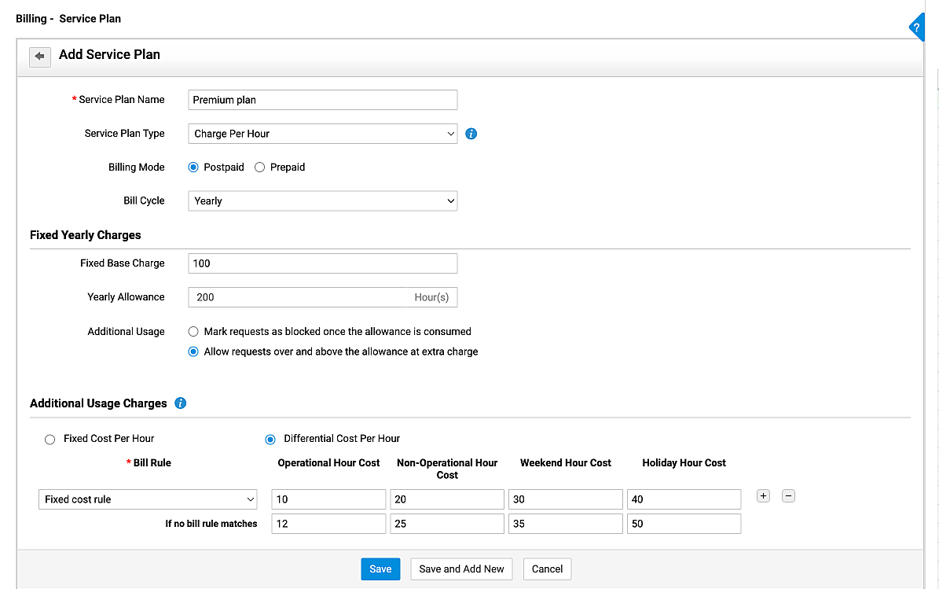939x589 pixels.
Task: Choose Fixed Cost Per Hour option
Action: (x=50, y=439)
